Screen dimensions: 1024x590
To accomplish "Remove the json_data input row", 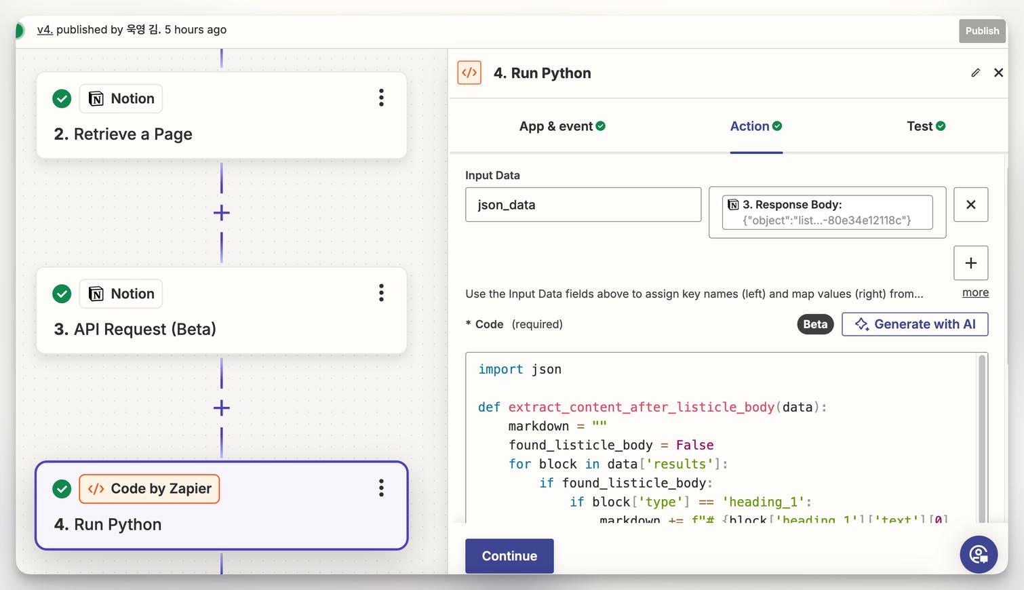I will tap(970, 205).
